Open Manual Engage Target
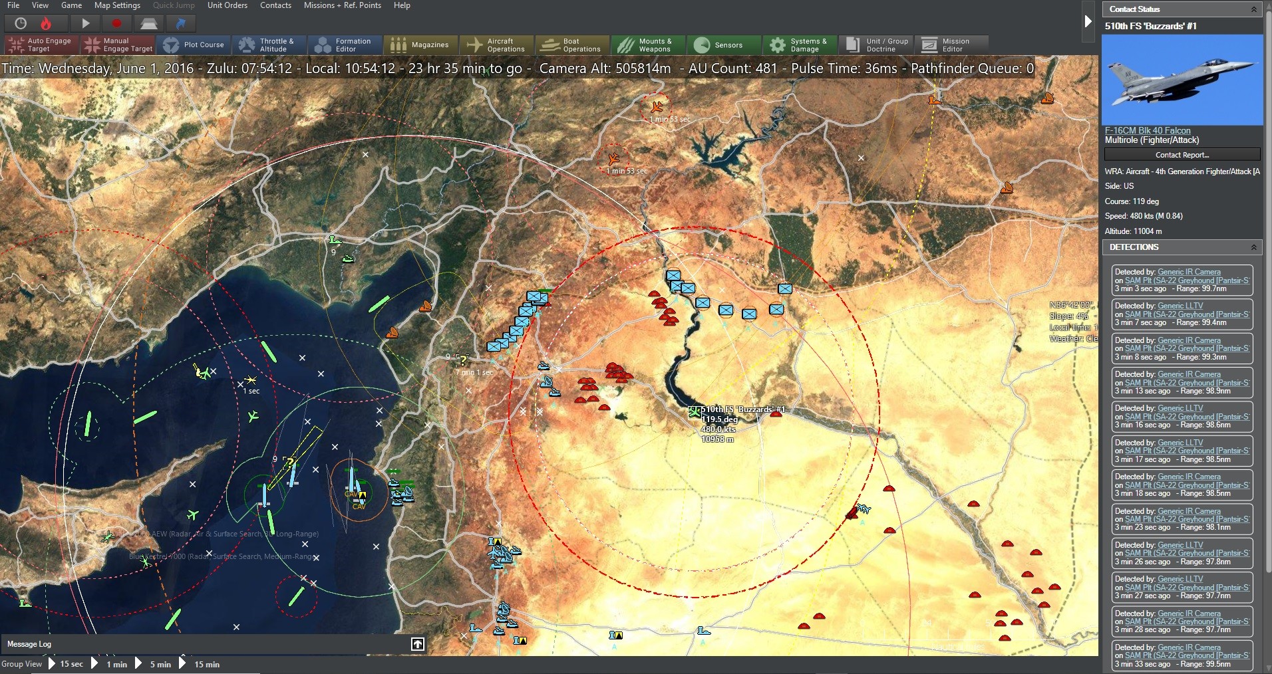This screenshot has width=1272, height=674. click(x=117, y=45)
